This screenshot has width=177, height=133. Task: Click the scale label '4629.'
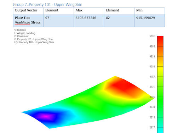(x=153, y=56)
